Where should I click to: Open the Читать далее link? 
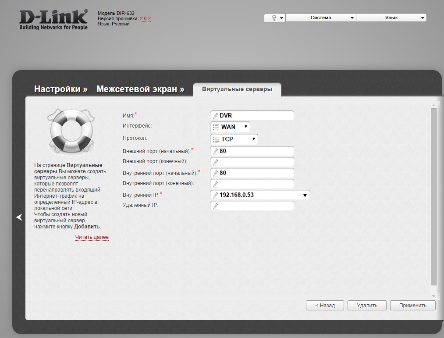(x=92, y=237)
